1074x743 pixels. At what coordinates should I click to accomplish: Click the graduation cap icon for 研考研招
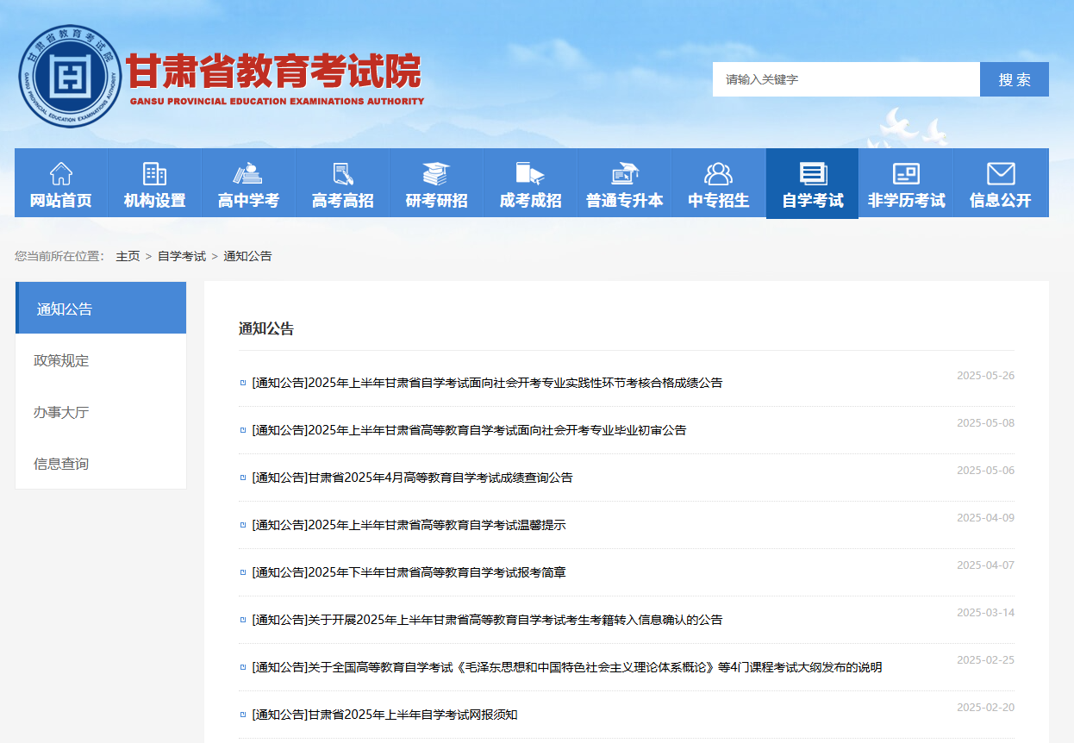tap(436, 173)
